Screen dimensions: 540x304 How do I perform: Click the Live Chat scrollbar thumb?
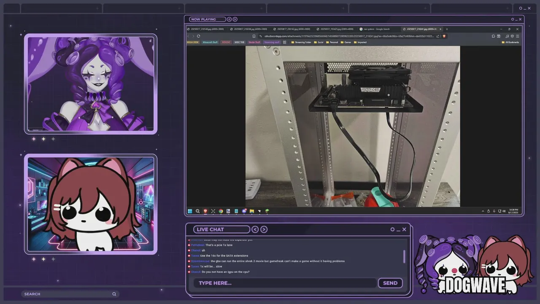[404, 256]
